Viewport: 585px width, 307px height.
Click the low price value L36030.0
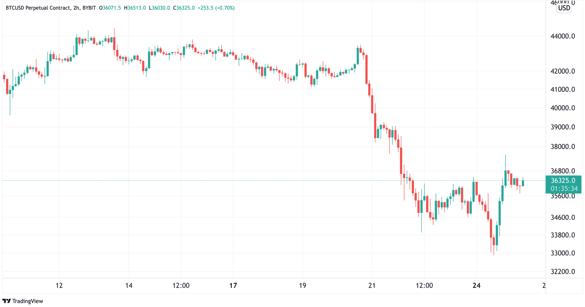(159, 8)
